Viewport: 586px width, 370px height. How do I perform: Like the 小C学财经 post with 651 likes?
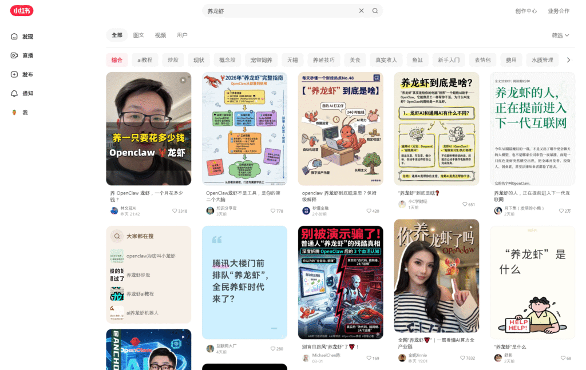465,204
